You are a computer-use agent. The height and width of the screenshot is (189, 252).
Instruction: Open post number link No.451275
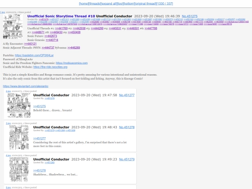189,16
